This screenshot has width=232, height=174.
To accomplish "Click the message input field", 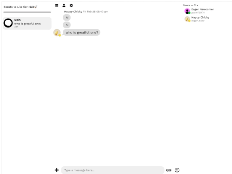I will [113, 170].
